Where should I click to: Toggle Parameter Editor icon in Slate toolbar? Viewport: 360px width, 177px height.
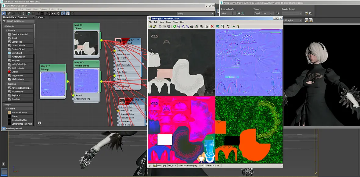(67, 13)
